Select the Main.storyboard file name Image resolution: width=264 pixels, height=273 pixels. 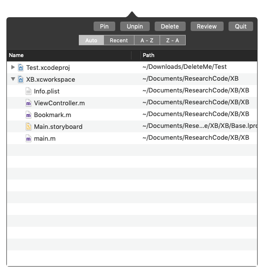58,127
